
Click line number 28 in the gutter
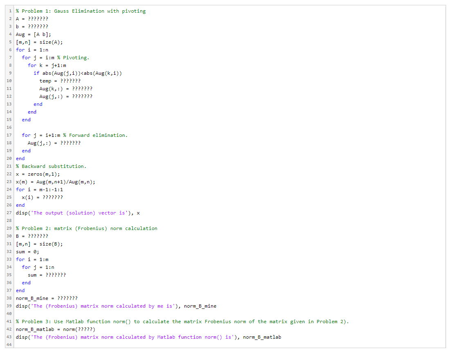click(x=9, y=221)
